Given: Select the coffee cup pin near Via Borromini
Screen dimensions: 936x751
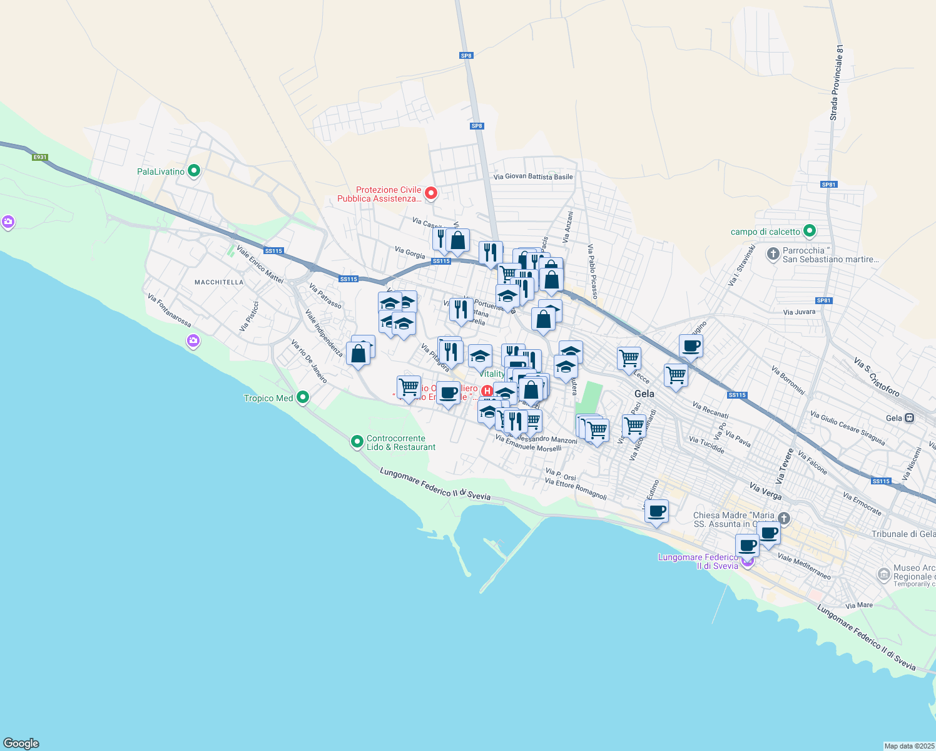Looking at the screenshot, I should click(x=691, y=345).
